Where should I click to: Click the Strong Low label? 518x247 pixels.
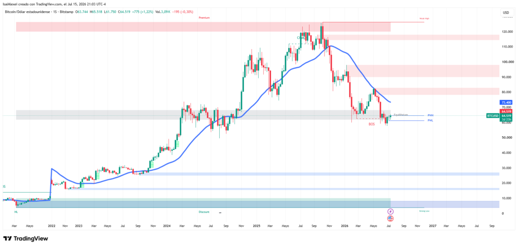424,211
